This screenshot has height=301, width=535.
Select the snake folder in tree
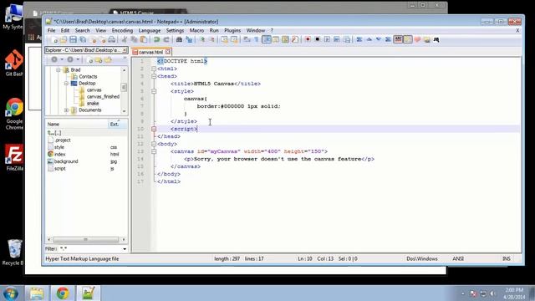pyautogui.click(x=93, y=103)
